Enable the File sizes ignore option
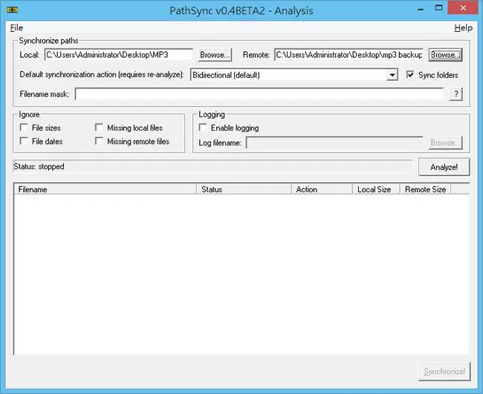The height and width of the screenshot is (394, 483). (24, 128)
